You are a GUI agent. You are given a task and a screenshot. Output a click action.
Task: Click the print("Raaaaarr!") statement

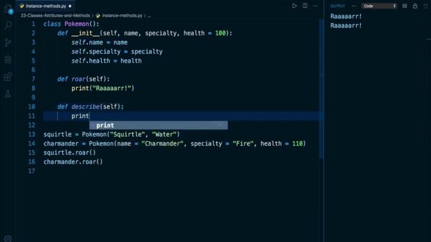[103, 88]
